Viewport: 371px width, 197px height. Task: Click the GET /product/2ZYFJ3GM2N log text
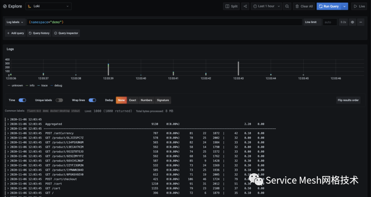point(64,165)
